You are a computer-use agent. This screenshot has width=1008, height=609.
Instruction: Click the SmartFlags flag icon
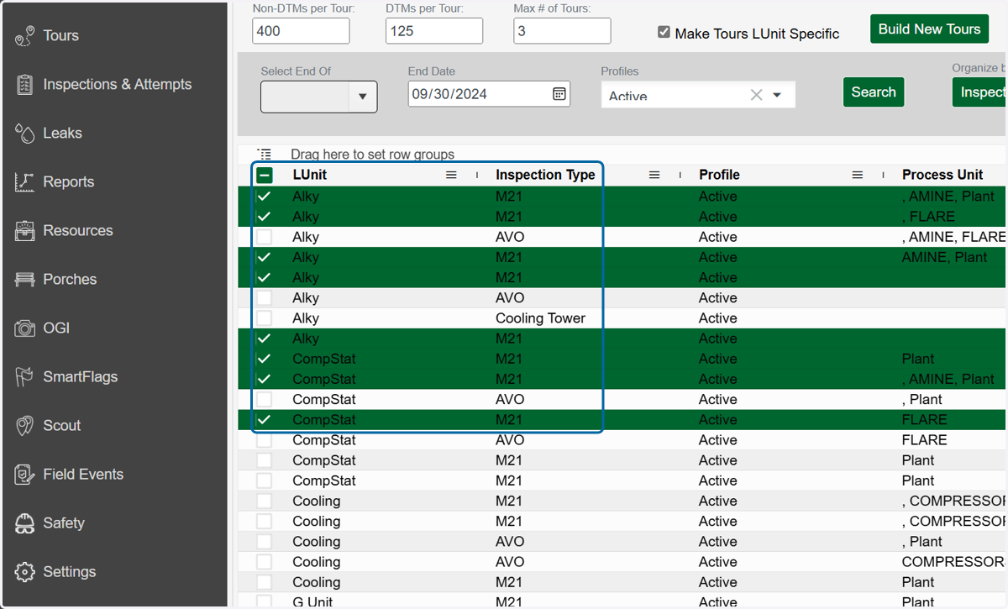pos(25,376)
